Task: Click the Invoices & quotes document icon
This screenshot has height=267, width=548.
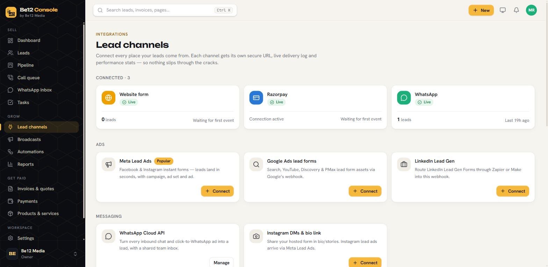Action: coord(10,189)
